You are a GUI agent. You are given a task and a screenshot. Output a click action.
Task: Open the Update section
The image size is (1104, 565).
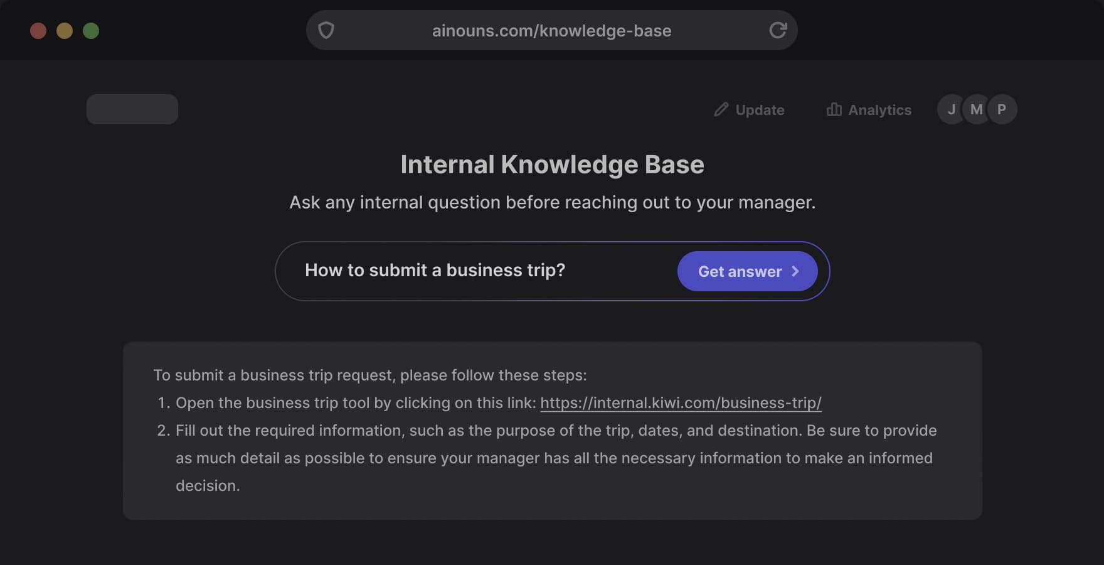point(760,110)
